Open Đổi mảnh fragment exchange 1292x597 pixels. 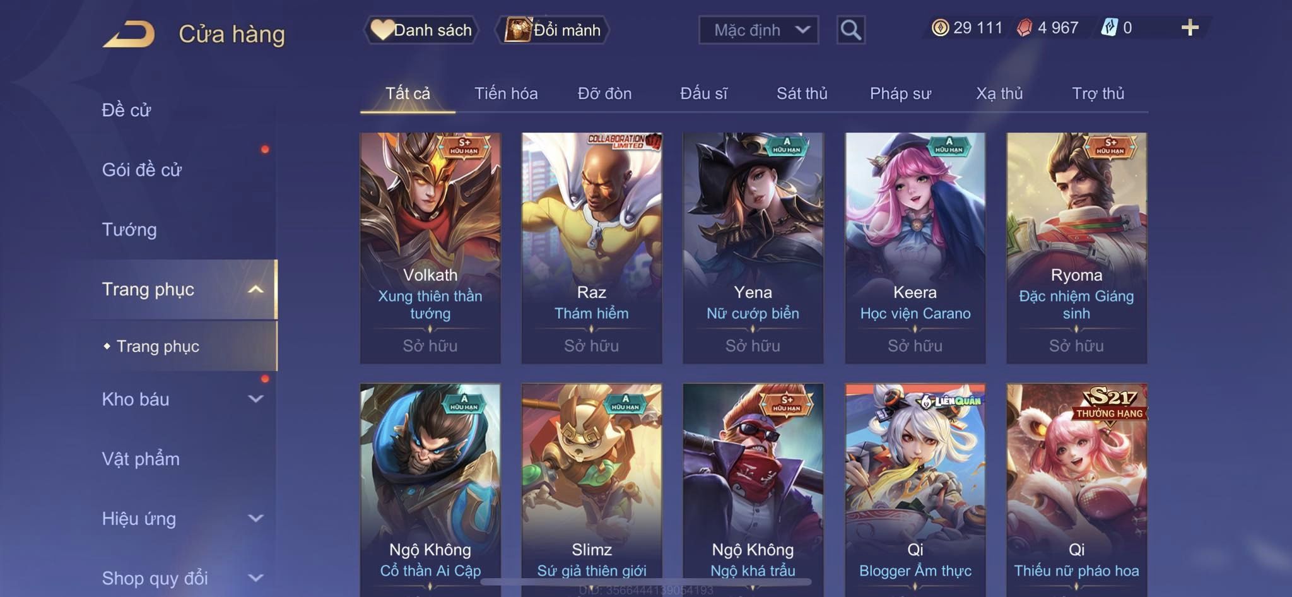[x=553, y=30]
